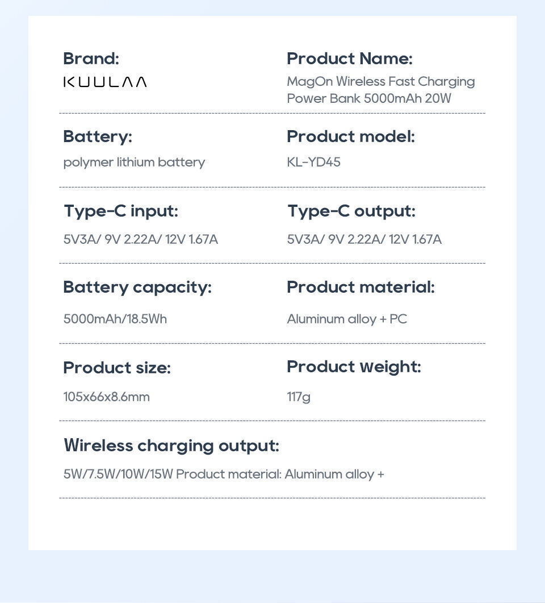
Task: Click the Wireless charging output heading
Action: (171, 446)
